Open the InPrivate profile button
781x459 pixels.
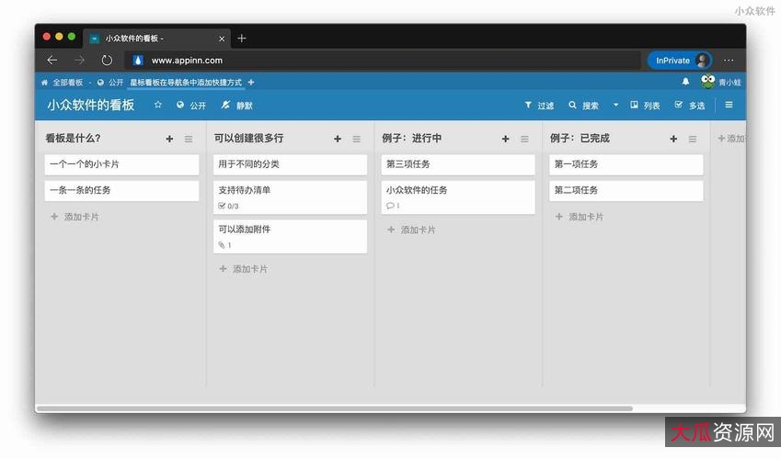coord(680,61)
